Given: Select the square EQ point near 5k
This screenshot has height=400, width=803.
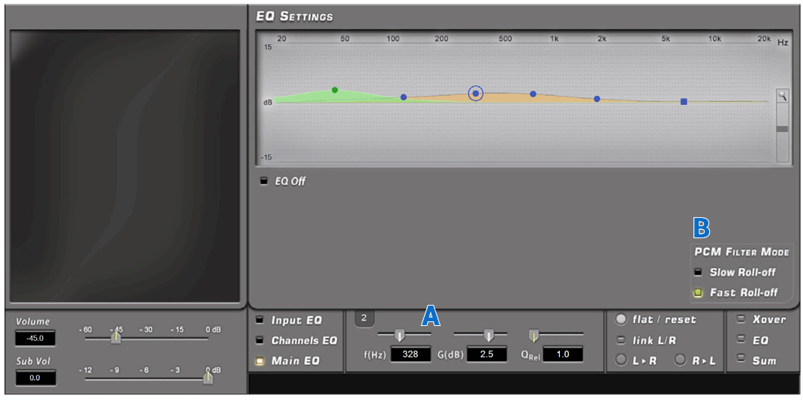Looking at the screenshot, I should 684,102.
